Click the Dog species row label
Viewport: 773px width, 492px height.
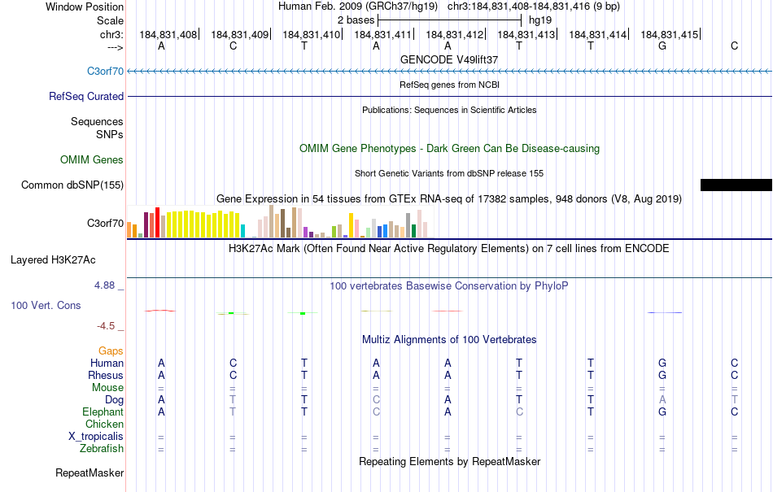pos(114,400)
